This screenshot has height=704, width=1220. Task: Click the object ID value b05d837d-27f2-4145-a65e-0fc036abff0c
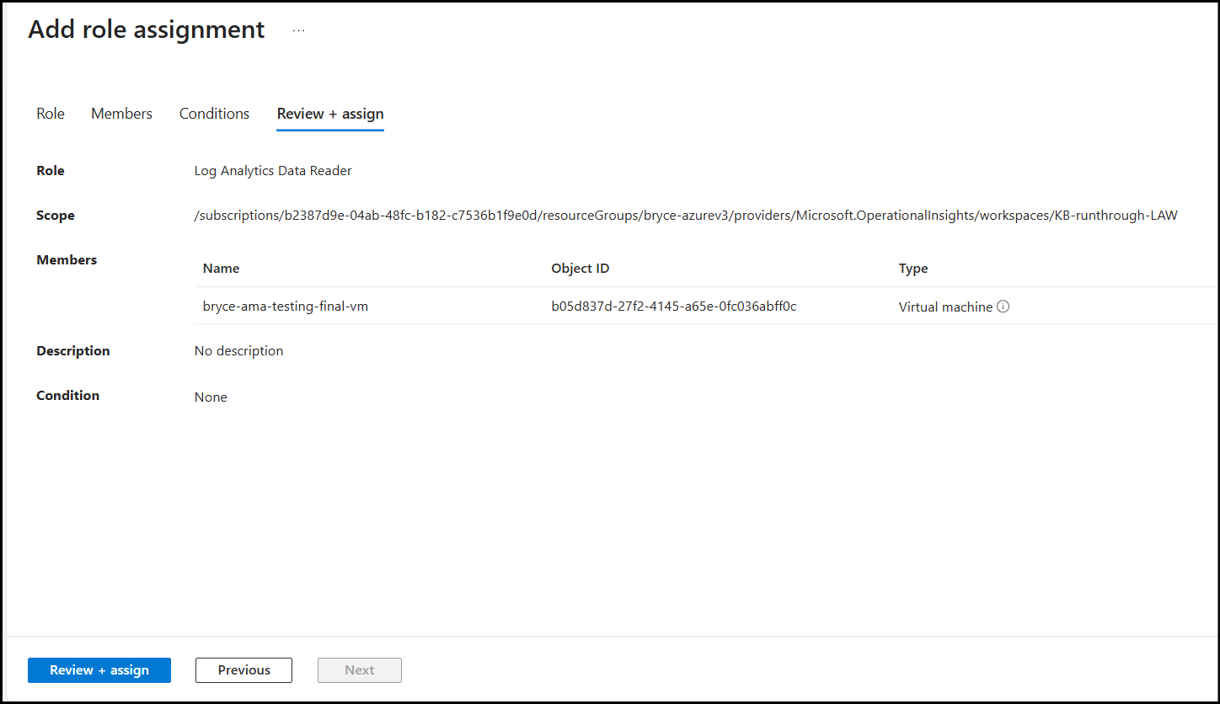coord(673,307)
